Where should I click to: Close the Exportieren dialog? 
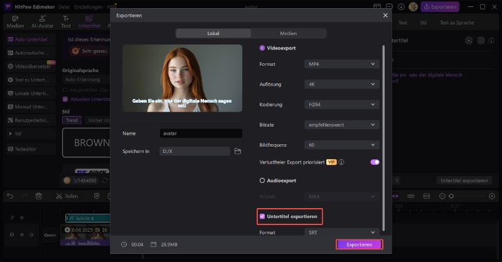pos(385,14)
